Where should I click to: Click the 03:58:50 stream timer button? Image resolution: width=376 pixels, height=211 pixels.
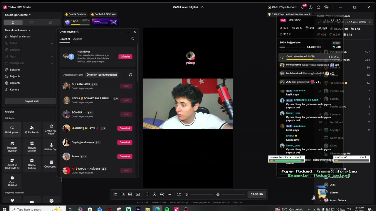257,194
